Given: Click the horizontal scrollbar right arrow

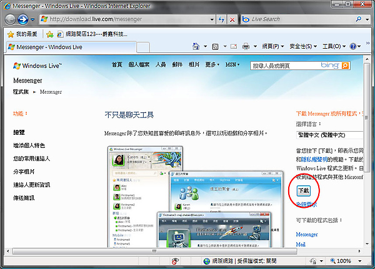Looking at the screenshot, I should click(x=359, y=251).
